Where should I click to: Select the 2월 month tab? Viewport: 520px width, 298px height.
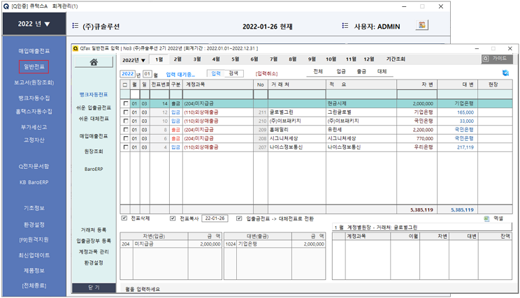pos(178,59)
